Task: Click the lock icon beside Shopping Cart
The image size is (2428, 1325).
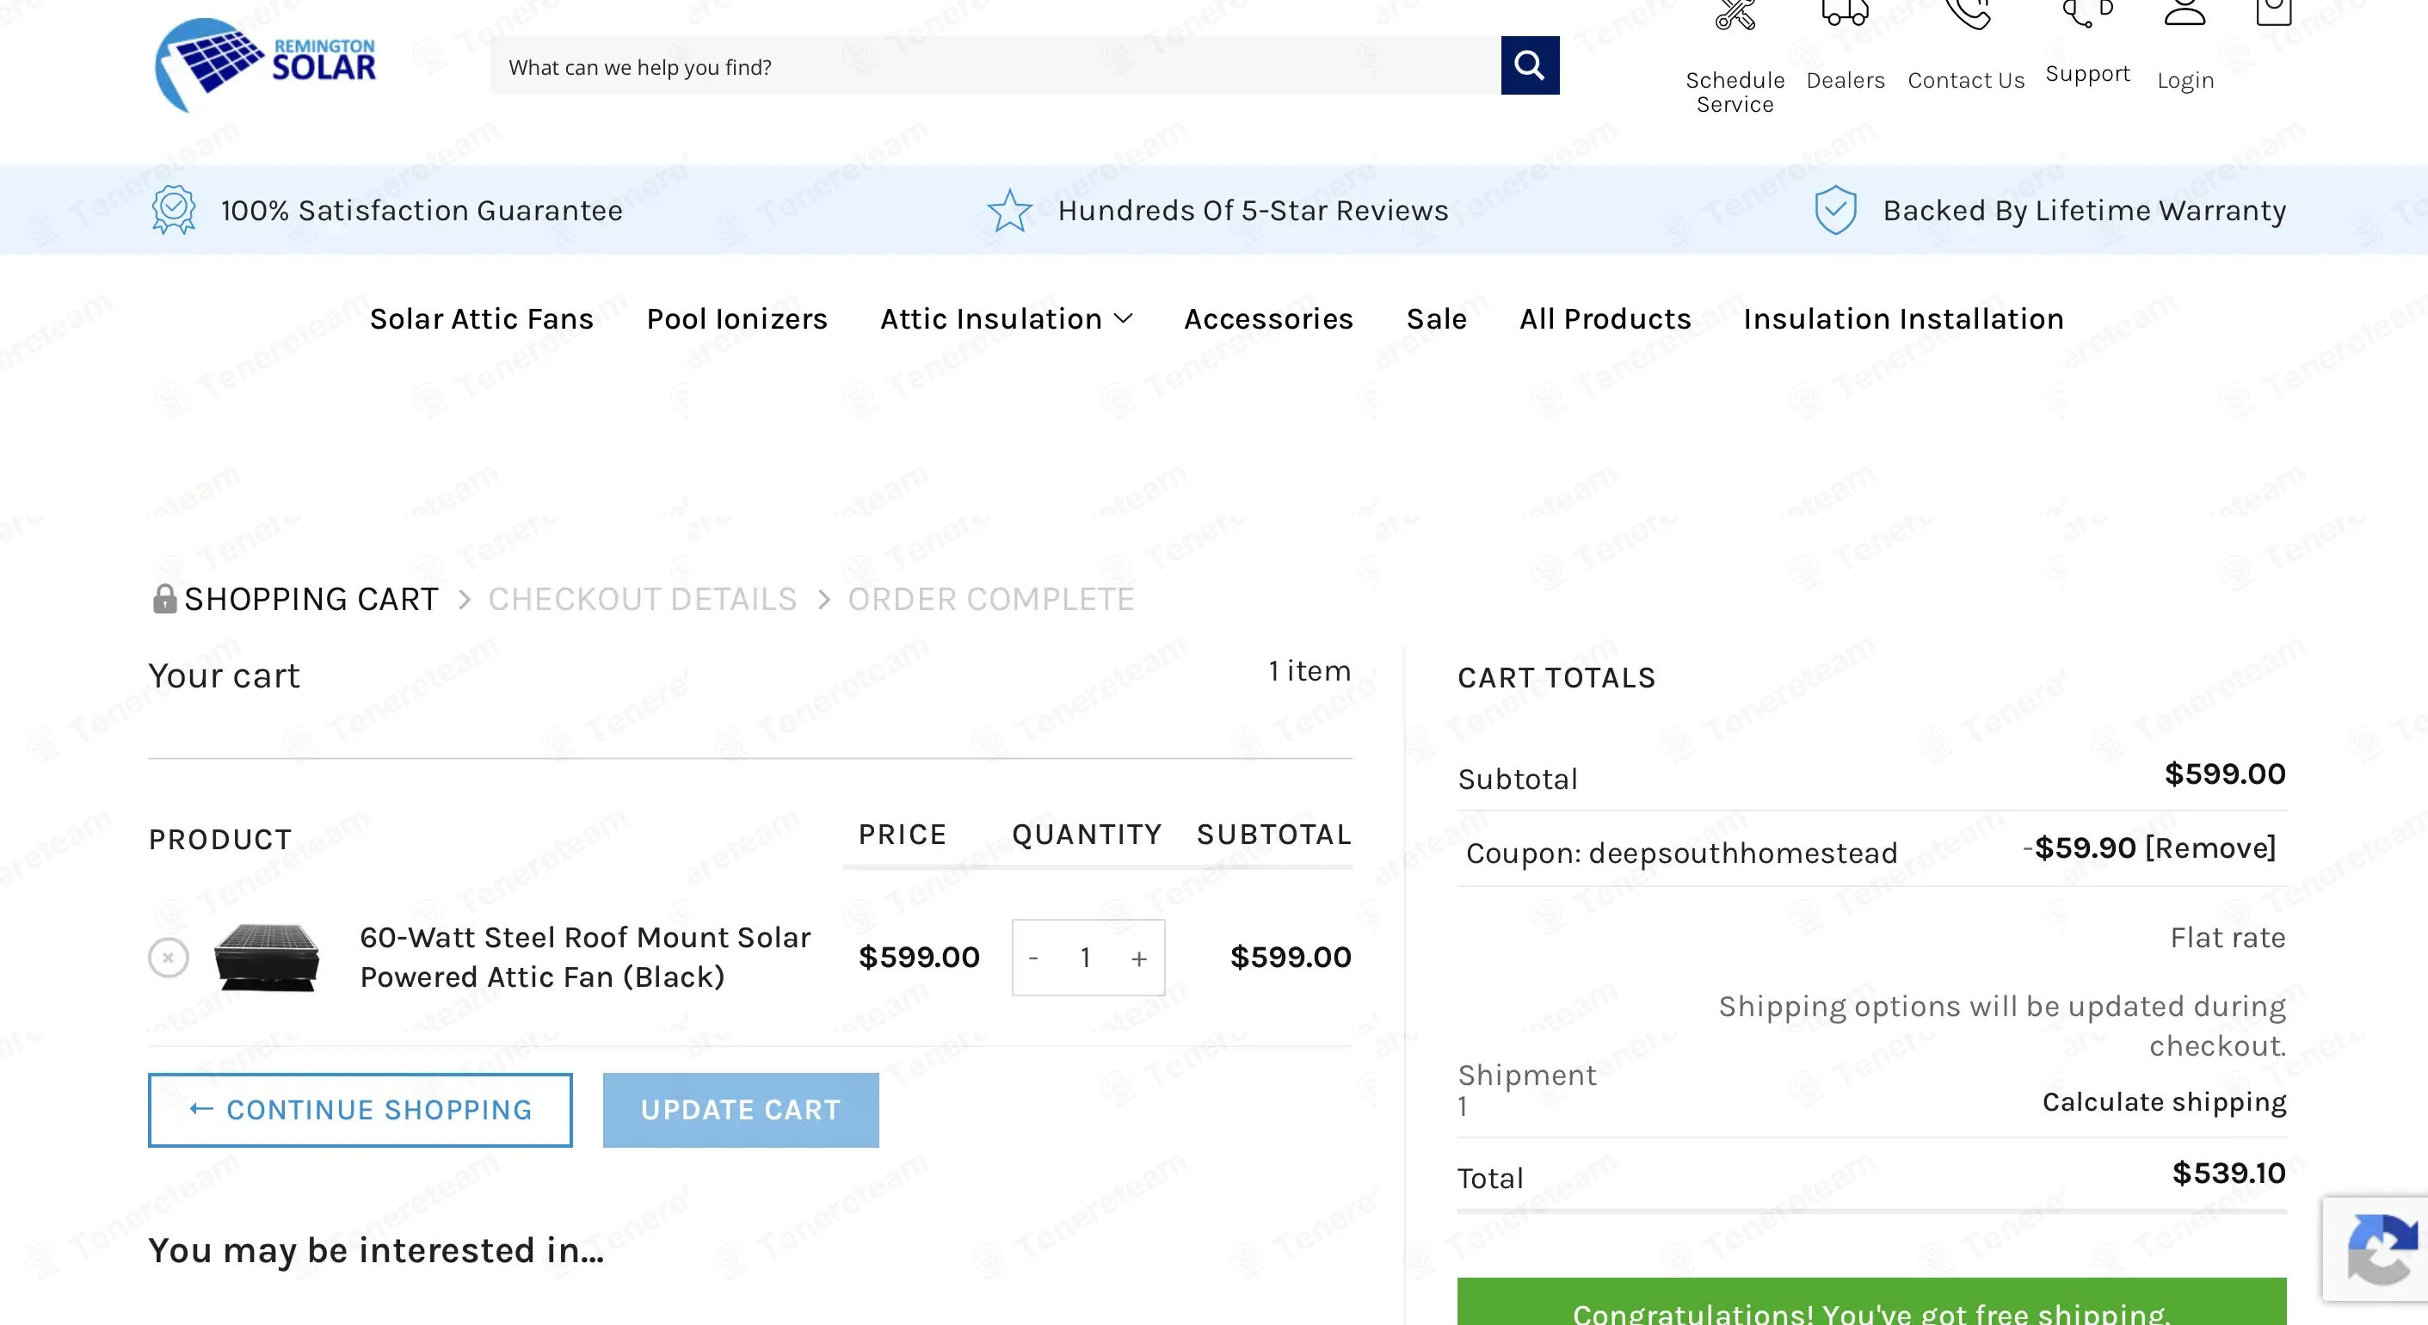Action: [x=164, y=599]
